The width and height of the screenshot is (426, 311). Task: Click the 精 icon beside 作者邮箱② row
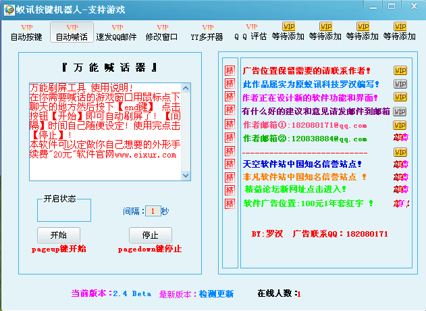click(x=230, y=138)
